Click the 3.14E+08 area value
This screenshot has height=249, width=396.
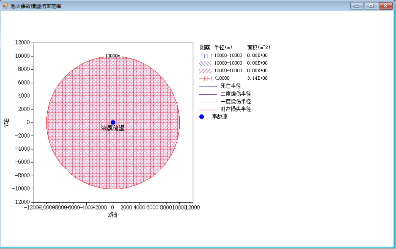[257, 78]
